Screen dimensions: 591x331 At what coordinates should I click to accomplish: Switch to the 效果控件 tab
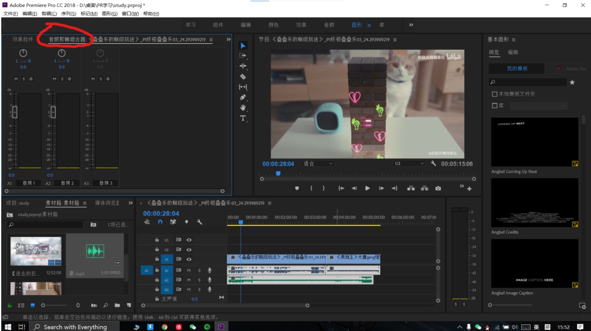[x=23, y=39]
